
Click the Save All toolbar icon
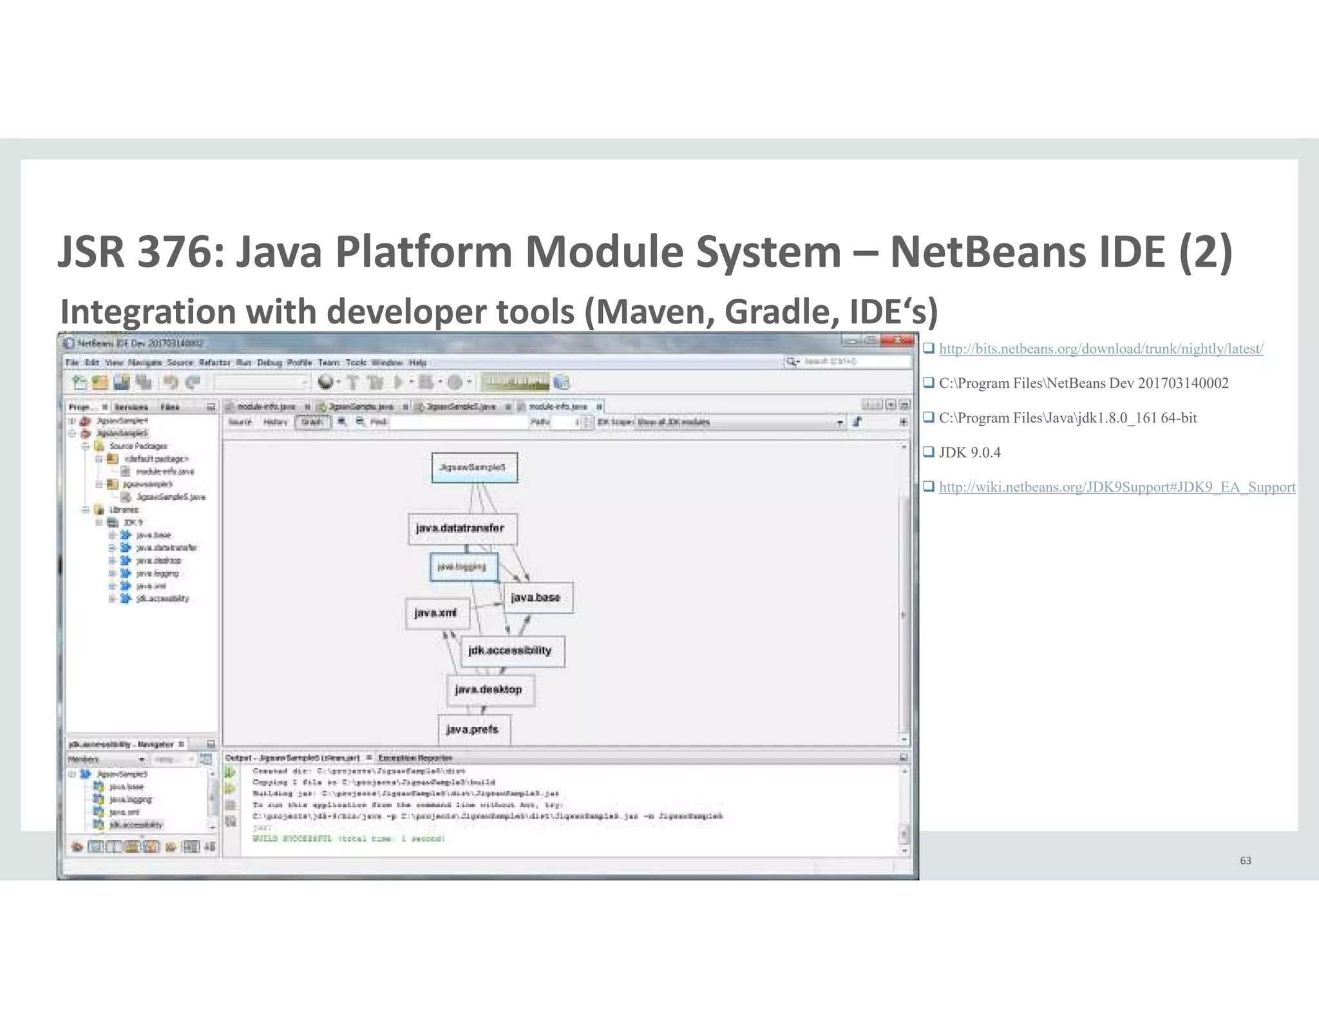(x=143, y=383)
